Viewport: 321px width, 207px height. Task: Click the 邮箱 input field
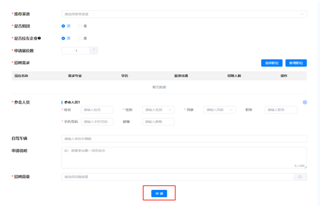click(158, 122)
